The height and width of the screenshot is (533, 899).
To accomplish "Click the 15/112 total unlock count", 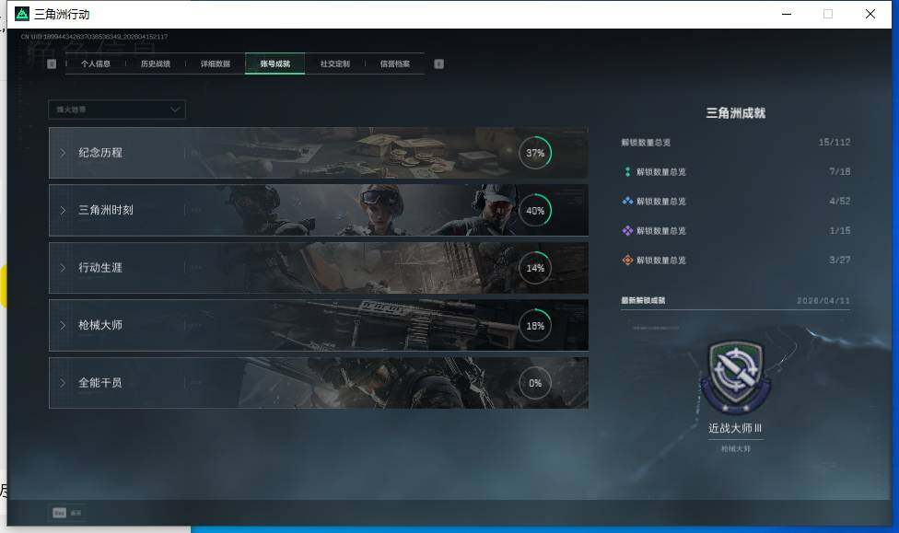I will [835, 142].
